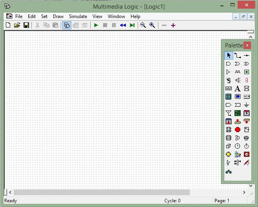Open the Simulate menu
Image resolution: width=258 pixels, height=207 pixels.
coord(78,16)
